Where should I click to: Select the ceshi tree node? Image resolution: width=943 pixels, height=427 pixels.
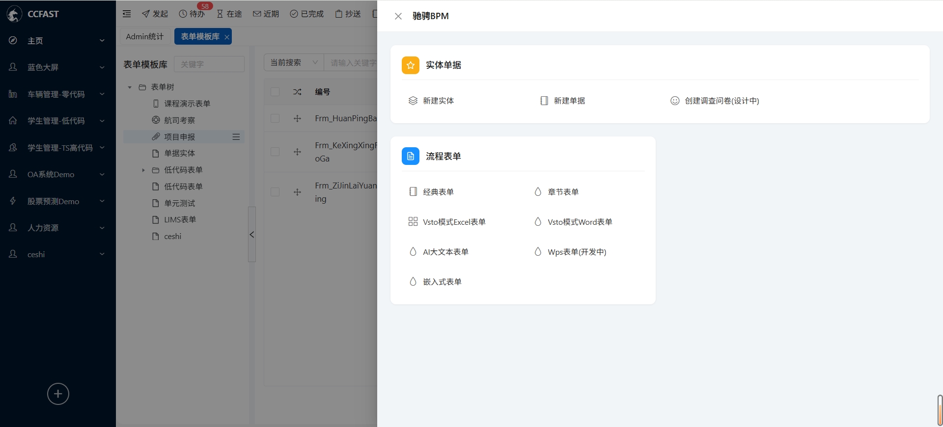(172, 236)
